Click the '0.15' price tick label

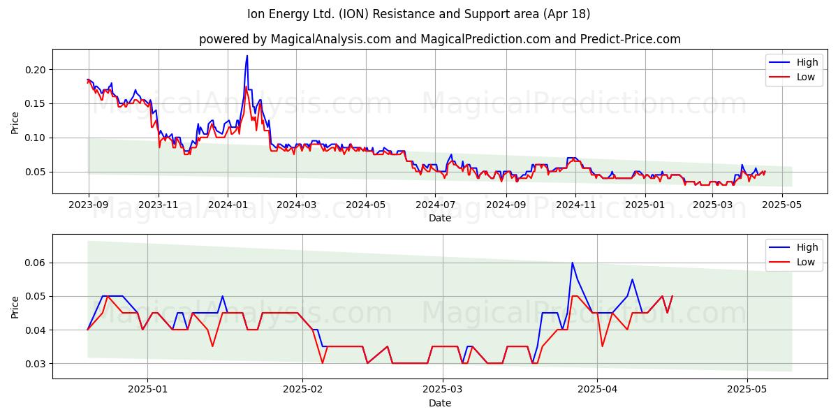click(36, 103)
